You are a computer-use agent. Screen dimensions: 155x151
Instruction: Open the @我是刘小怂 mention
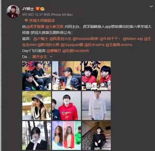click(x=60, y=39)
